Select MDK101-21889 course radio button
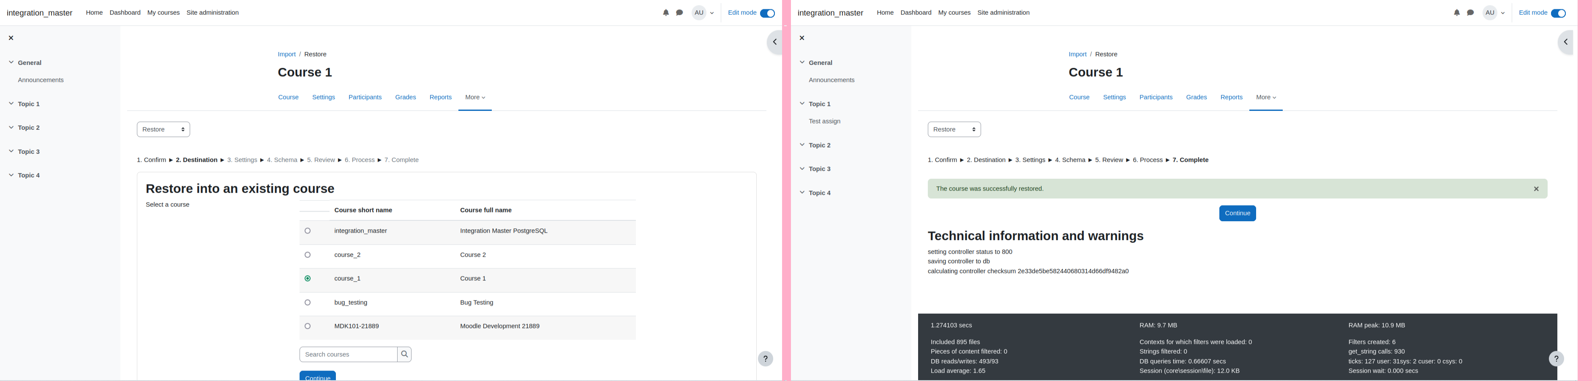1592x381 pixels. [308, 326]
